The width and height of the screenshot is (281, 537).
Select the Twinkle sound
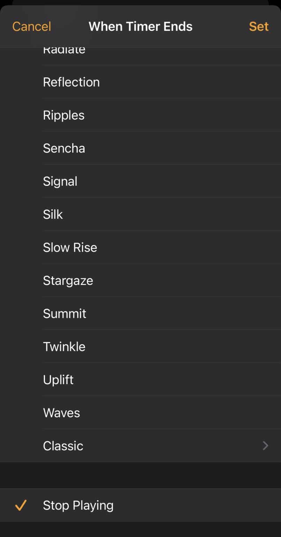(64, 347)
